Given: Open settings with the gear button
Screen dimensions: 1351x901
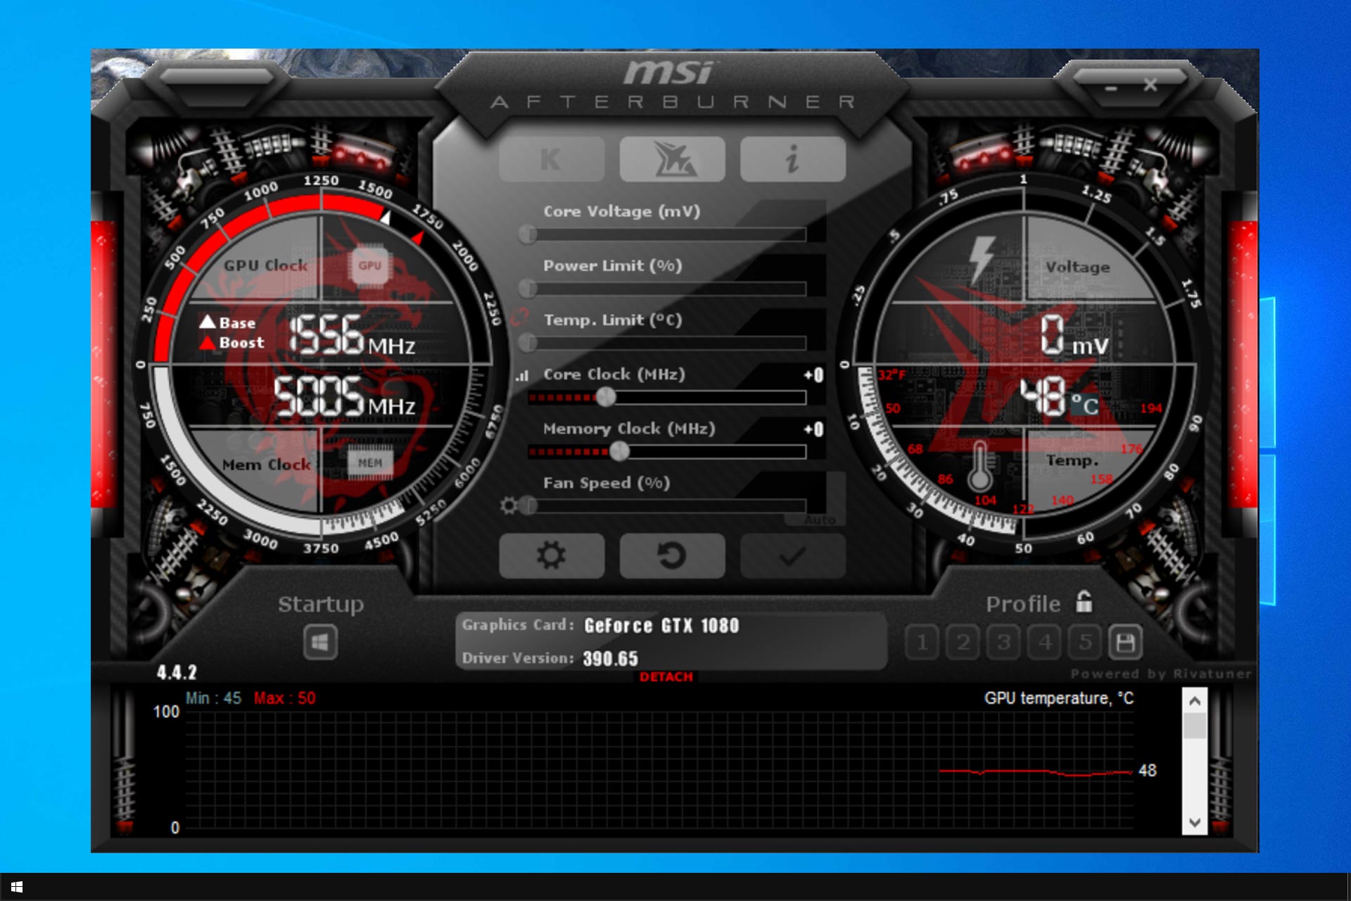Looking at the screenshot, I should point(552,556).
